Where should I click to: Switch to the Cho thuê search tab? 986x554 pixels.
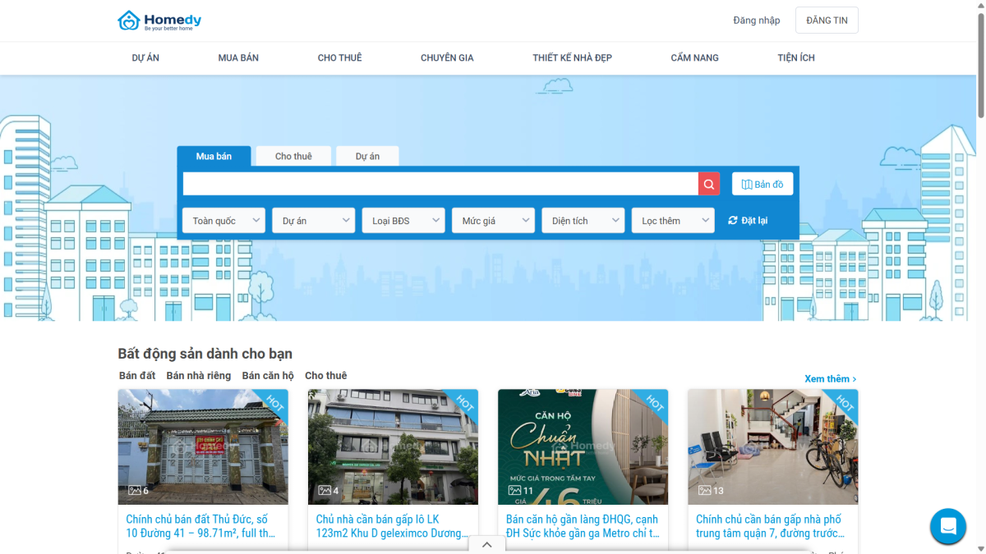tap(293, 156)
